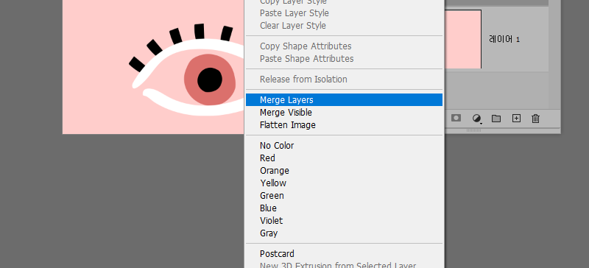Set the layer label color to Violet

[344, 221]
